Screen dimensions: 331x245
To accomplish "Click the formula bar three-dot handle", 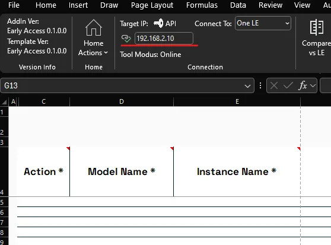I will (260, 85).
